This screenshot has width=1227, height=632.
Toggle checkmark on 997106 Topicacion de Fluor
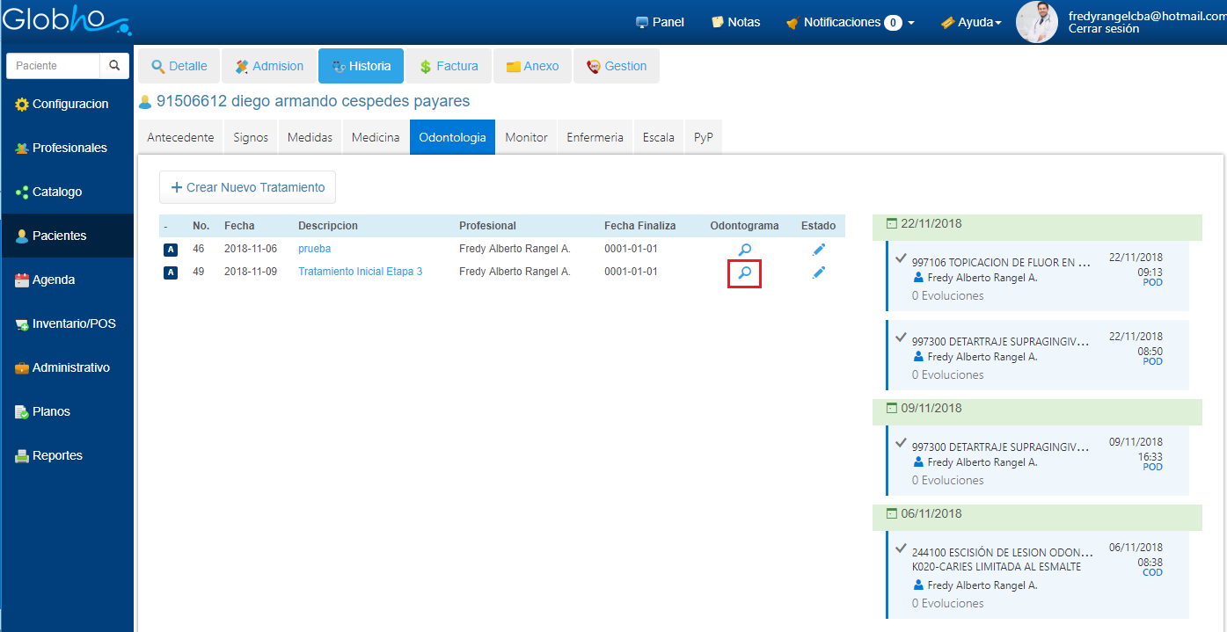(x=900, y=258)
